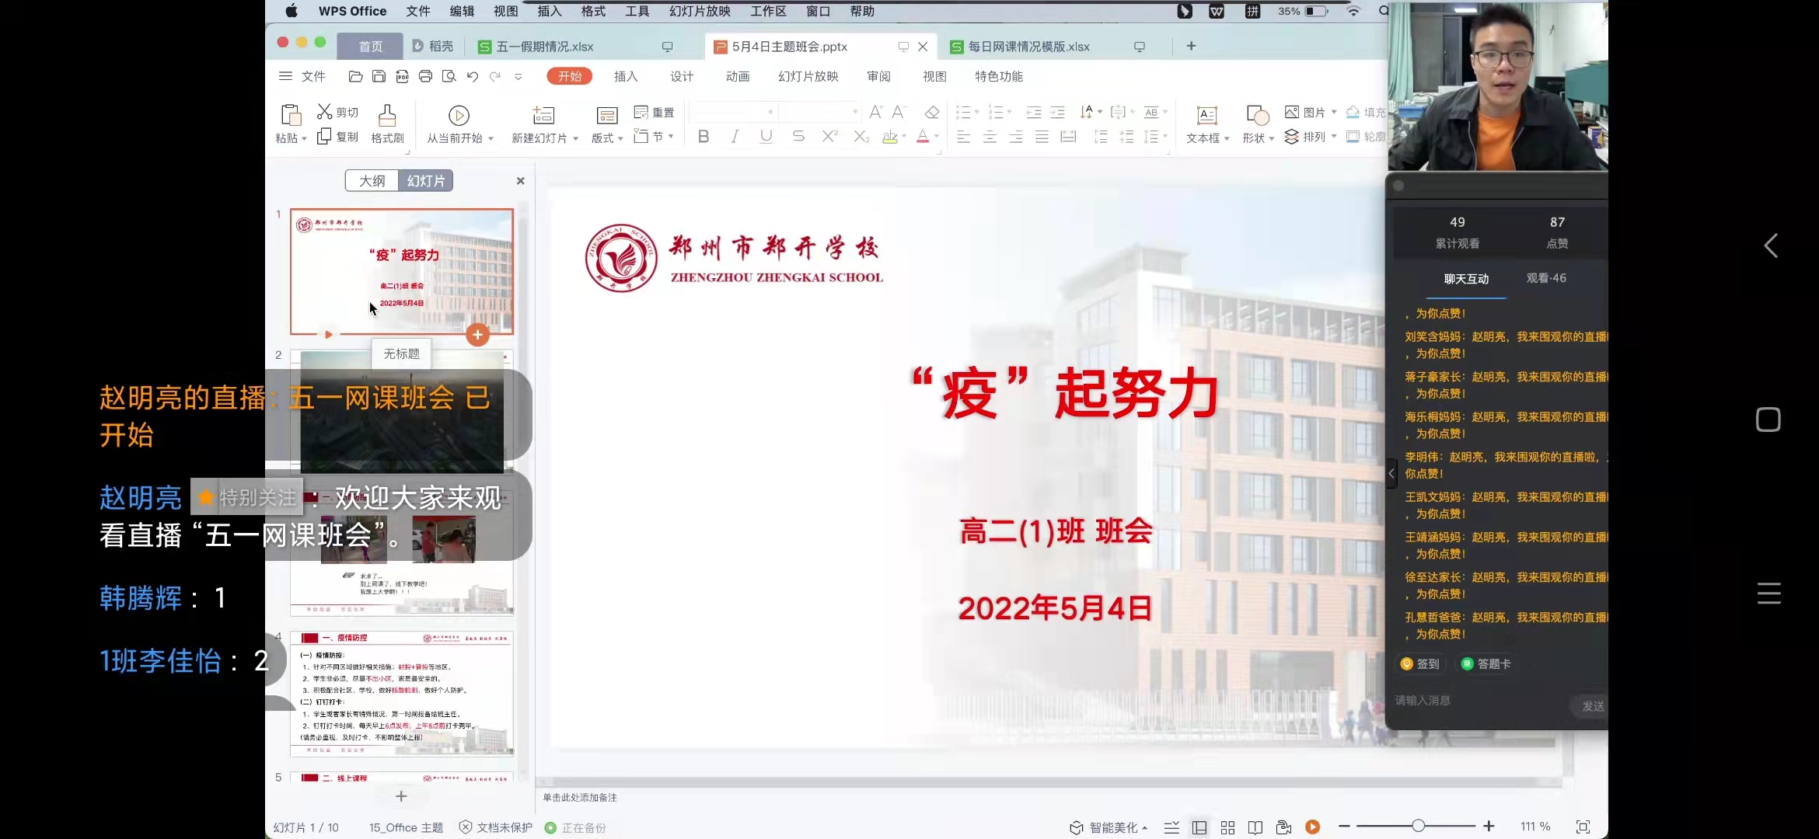
Task: Open the 设计 design ribbon tab
Action: (682, 76)
